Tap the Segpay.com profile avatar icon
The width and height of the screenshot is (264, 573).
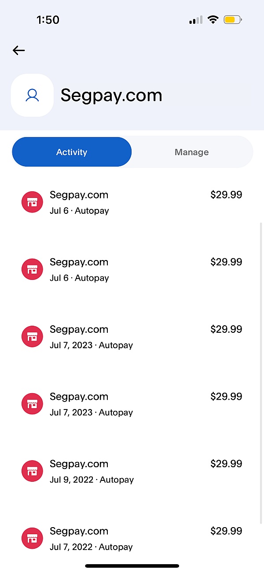(32, 95)
